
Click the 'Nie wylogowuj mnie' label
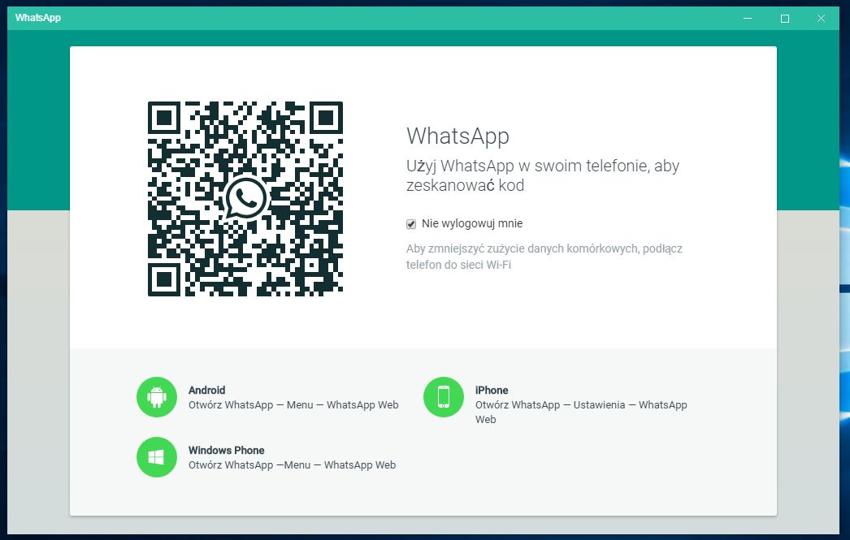[x=472, y=223]
